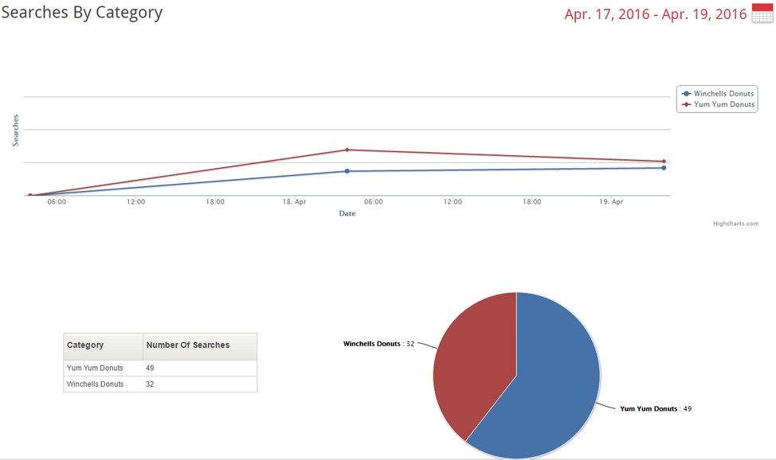Select the Yum Yum Donuts table cell
This screenshot has width=776, height=460.
[x=104, y=368]
